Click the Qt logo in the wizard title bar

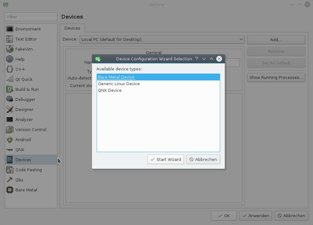click(98, 59)
